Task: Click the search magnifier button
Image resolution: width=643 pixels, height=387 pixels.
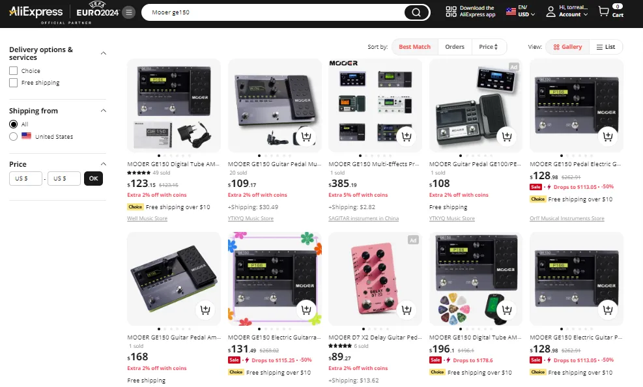Action: click(416, 12)
